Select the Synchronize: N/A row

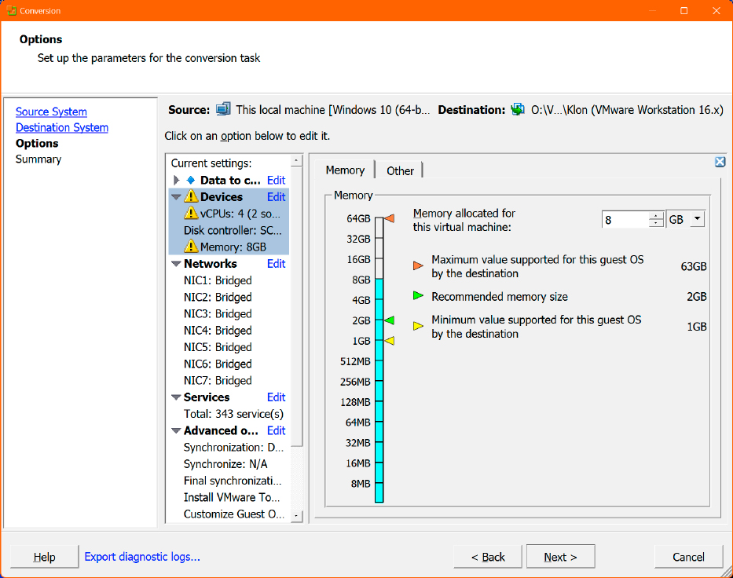coord(225,464)
